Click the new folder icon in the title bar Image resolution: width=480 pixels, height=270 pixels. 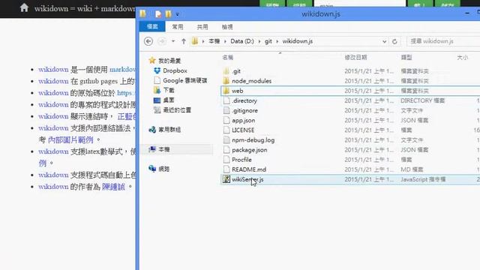pyautogui.click(x=168, y=14)
